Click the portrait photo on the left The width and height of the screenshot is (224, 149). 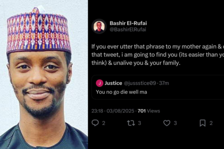(x=44, y=74)
